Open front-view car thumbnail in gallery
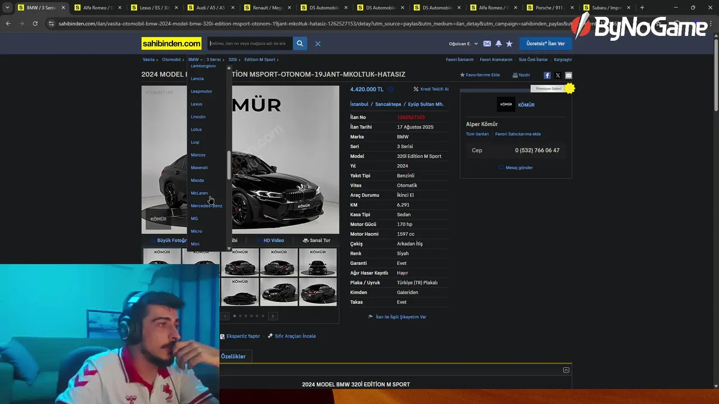The height and width of the screenshot is (404, 719). [x=318, y=263]
